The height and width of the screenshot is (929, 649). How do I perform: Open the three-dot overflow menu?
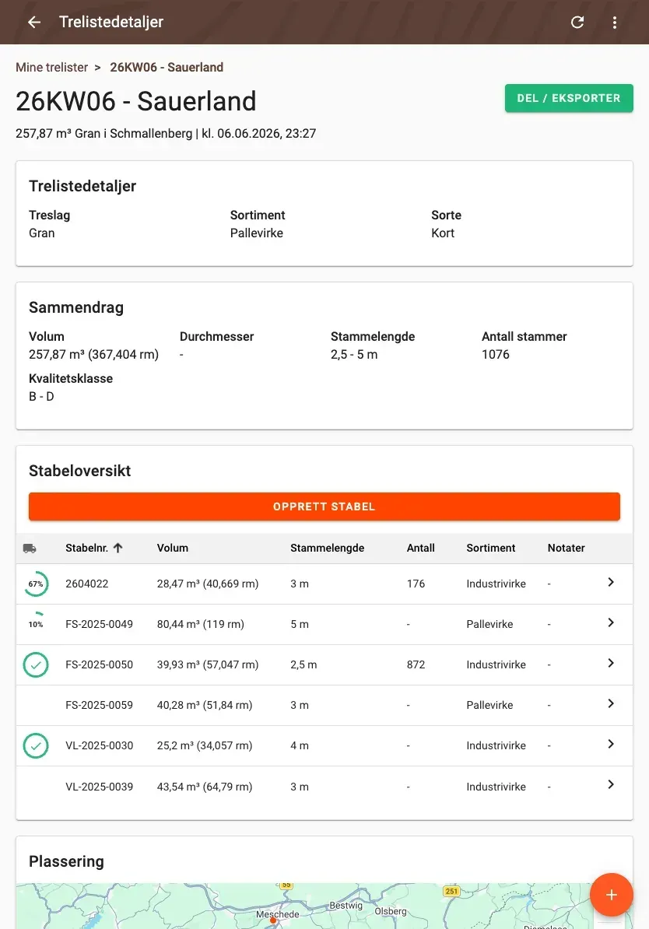tap(615, 22)
